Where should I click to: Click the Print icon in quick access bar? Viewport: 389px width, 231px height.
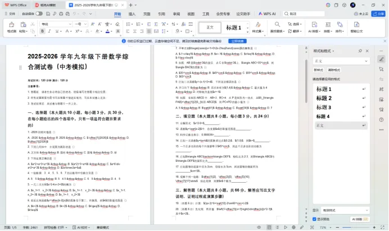coord(61,14)
